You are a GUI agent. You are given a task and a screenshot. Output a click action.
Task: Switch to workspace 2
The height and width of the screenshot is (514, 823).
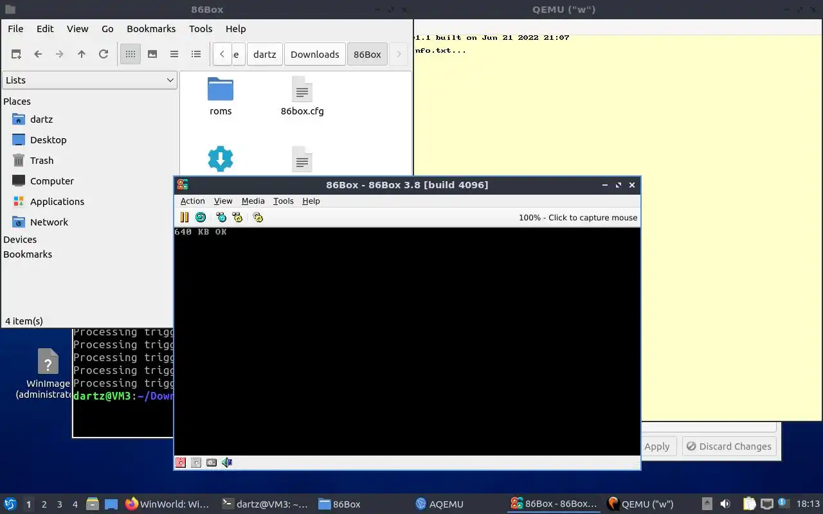click(44, 504)
